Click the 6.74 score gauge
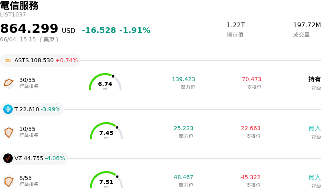The image size is (321, 196). (105, 82)
